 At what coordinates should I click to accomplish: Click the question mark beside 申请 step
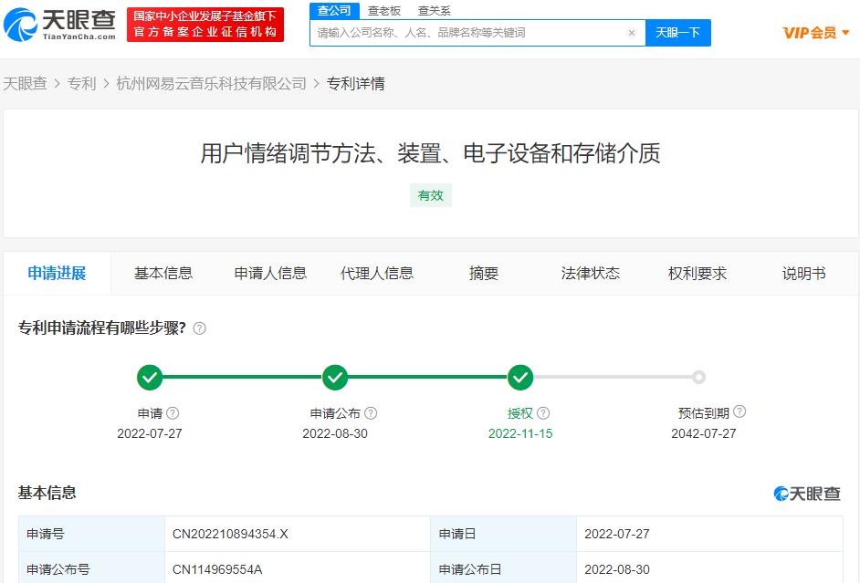pyautogui.click(x=173, y=413)
